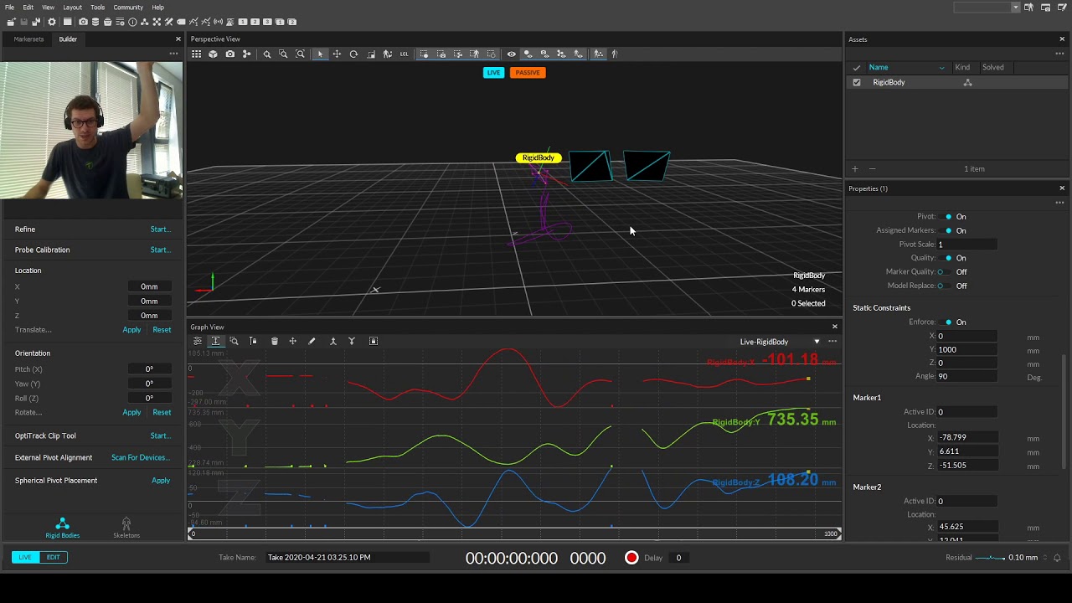
Task: Click the layout preset 3 icon
Action: 267,22
